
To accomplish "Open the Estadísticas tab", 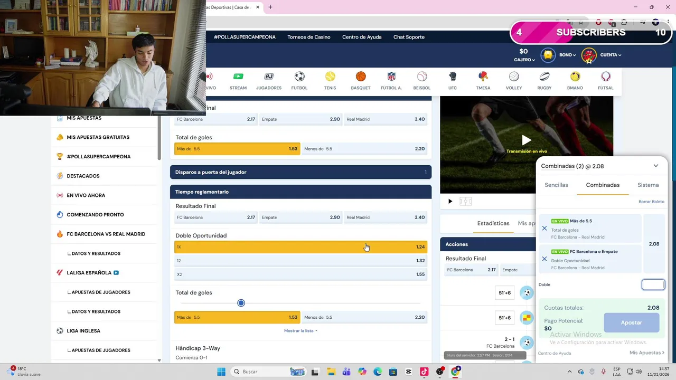I will click(493, 223).
